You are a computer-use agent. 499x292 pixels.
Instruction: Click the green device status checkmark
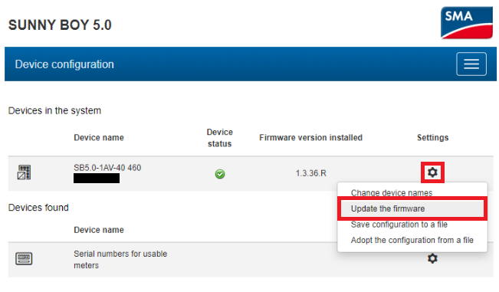[220, 174]
